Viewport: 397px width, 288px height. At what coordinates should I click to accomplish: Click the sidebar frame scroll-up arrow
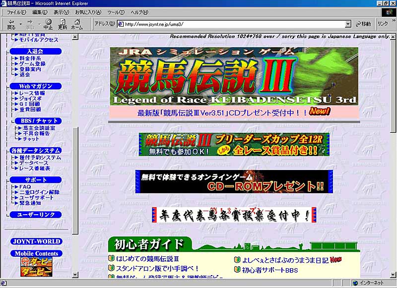pyautogui.click(x=75, y=37)
